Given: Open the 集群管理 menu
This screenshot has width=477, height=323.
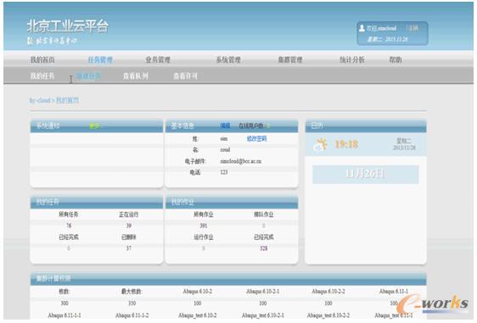Looking at the screenshot, I should 290,59.
